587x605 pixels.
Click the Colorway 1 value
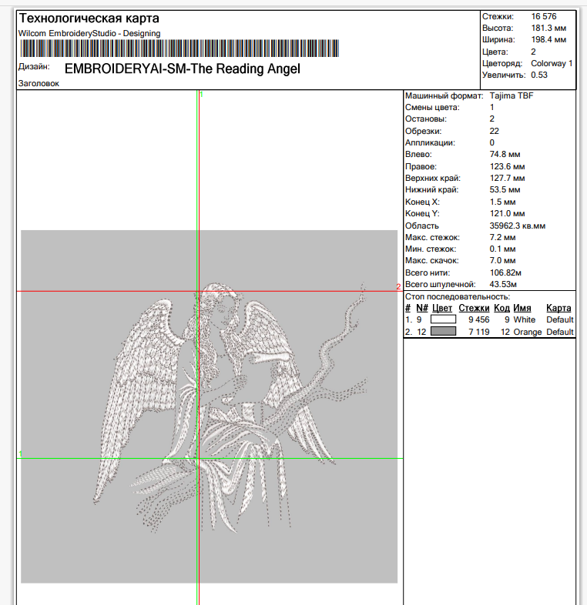click(x=552, y=63)
